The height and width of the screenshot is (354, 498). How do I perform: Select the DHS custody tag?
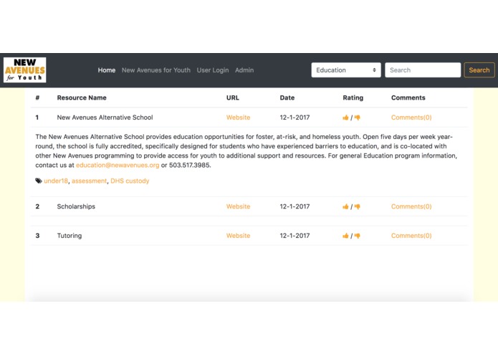[x=130, y=181]
